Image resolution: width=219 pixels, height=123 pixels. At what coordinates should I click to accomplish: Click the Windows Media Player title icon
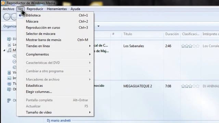tap(3, 3)
